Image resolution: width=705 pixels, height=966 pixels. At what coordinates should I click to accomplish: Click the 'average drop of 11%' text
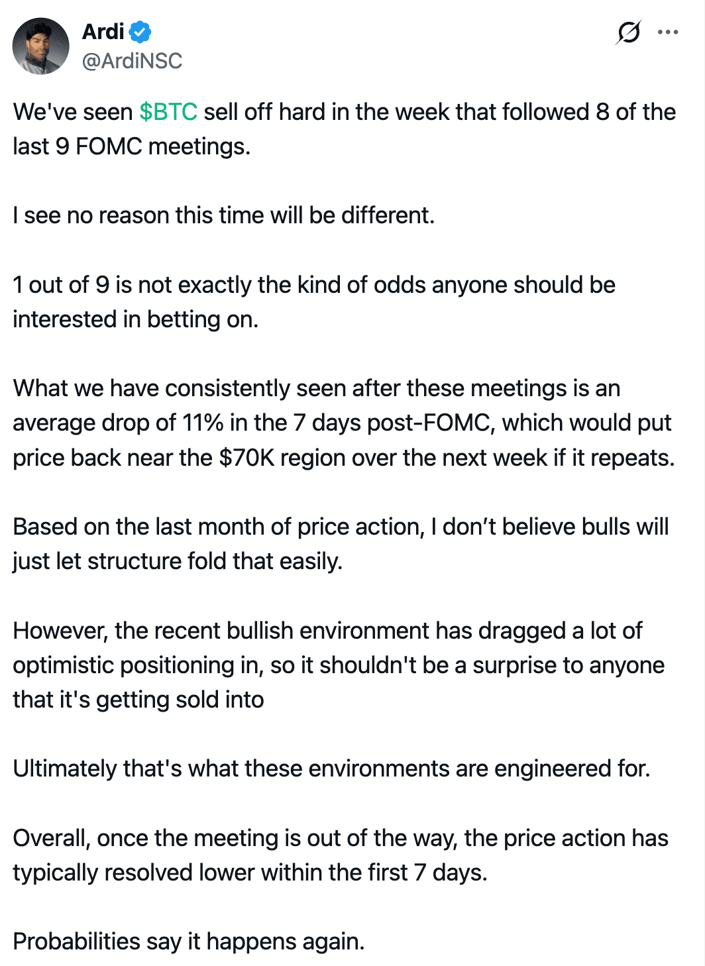click(x=119, y=423)
